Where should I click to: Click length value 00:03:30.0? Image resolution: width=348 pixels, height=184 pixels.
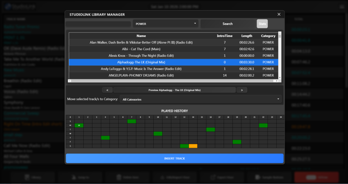pyautogui.click(x=247, y=62)
